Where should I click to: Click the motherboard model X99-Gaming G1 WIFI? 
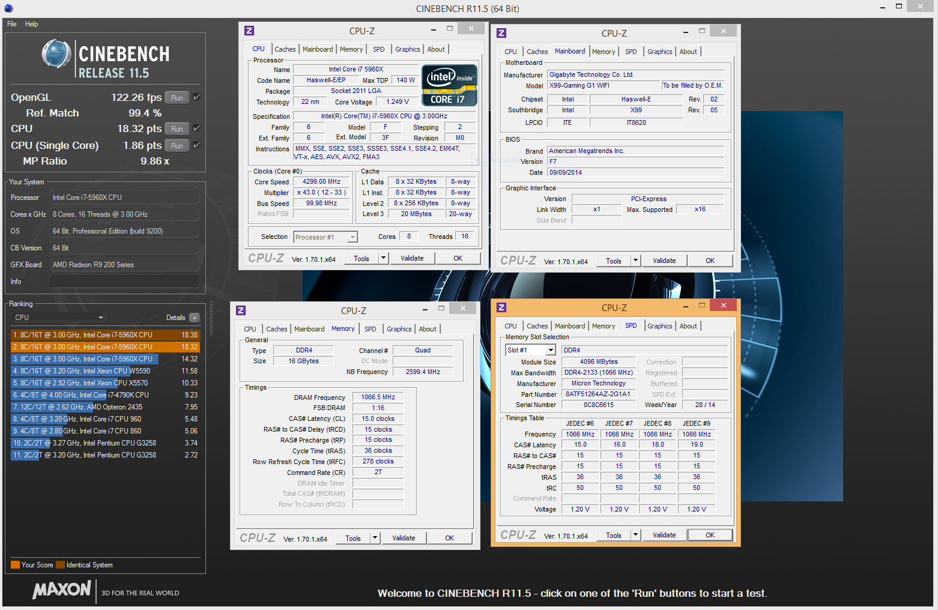pos(603,85)
